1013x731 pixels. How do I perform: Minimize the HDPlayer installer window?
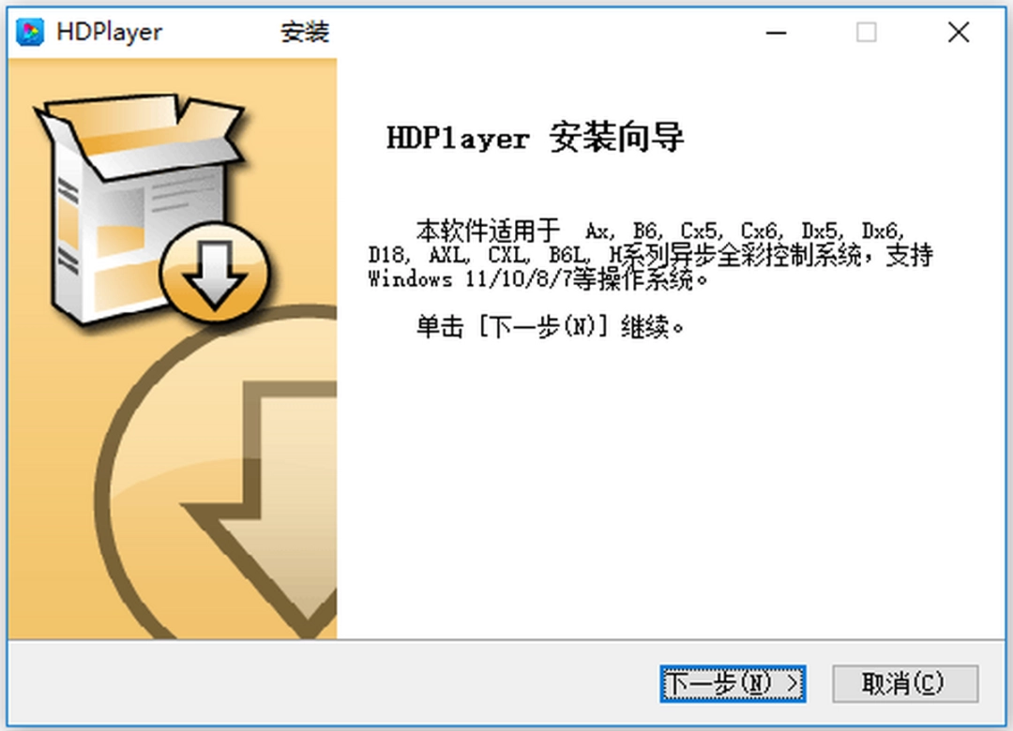(776, 33)
